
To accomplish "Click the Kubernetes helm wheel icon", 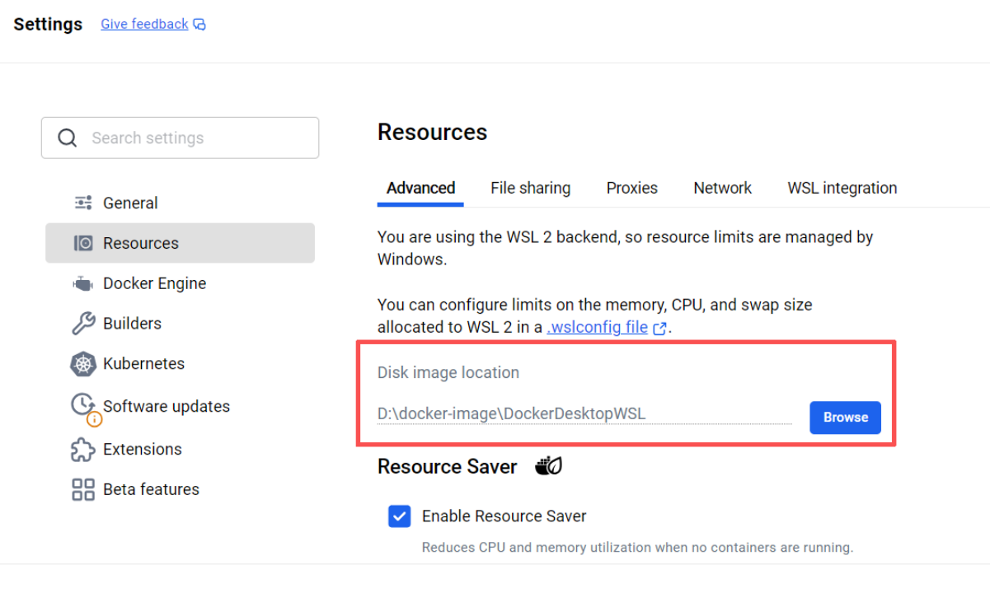I will (83, 364).
